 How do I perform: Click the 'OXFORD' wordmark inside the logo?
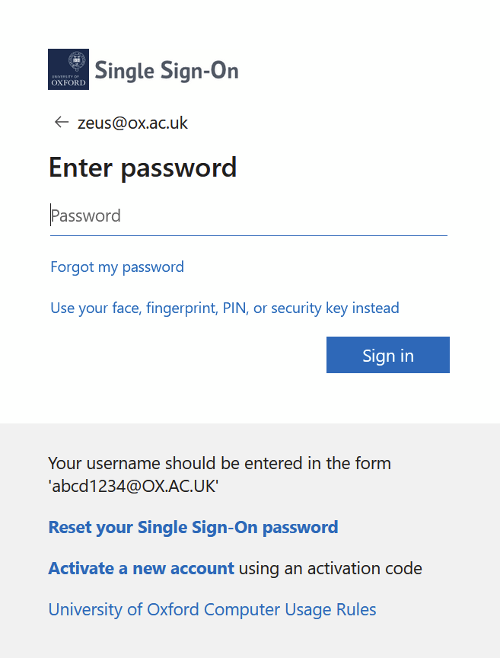tap(68, 82)
